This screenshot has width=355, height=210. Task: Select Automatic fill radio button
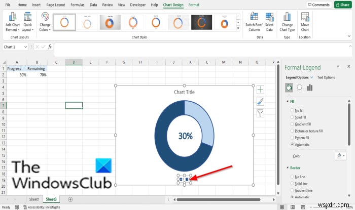coord(292,145)
